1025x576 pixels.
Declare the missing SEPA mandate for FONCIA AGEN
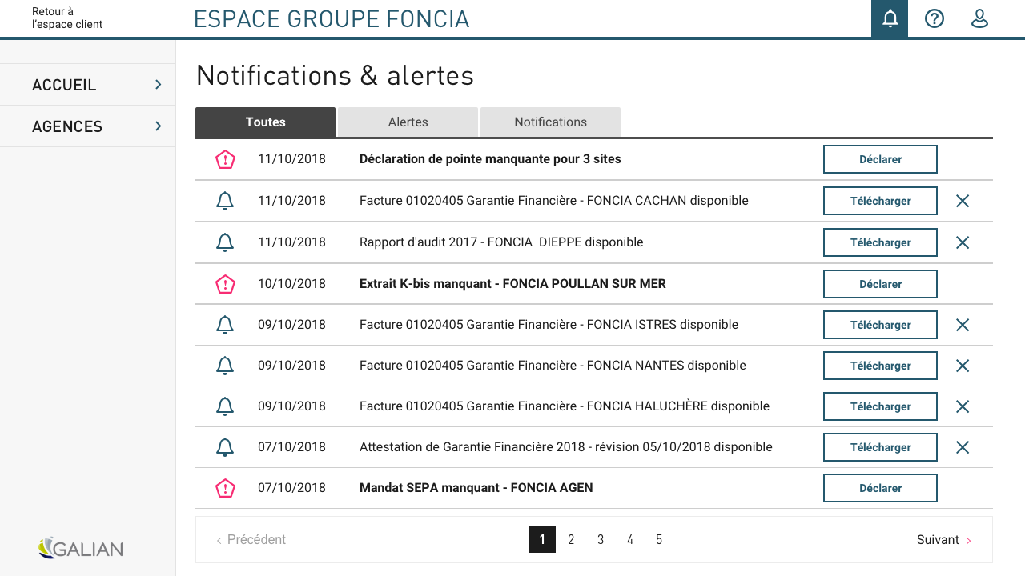[880, 488]
